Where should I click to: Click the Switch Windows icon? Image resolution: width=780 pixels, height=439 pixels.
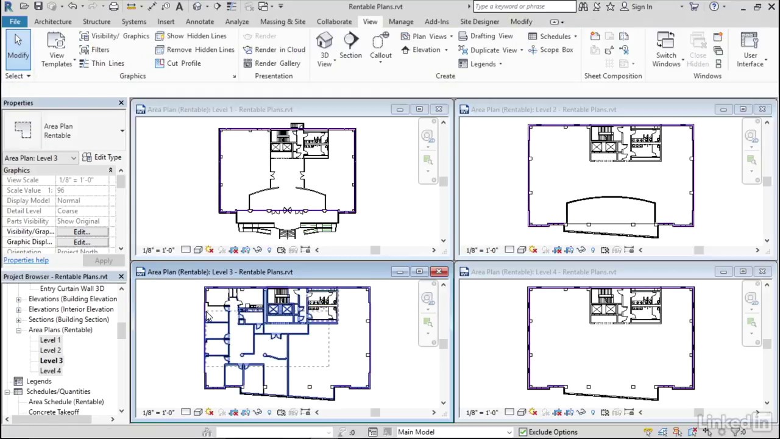coord(666,41)
